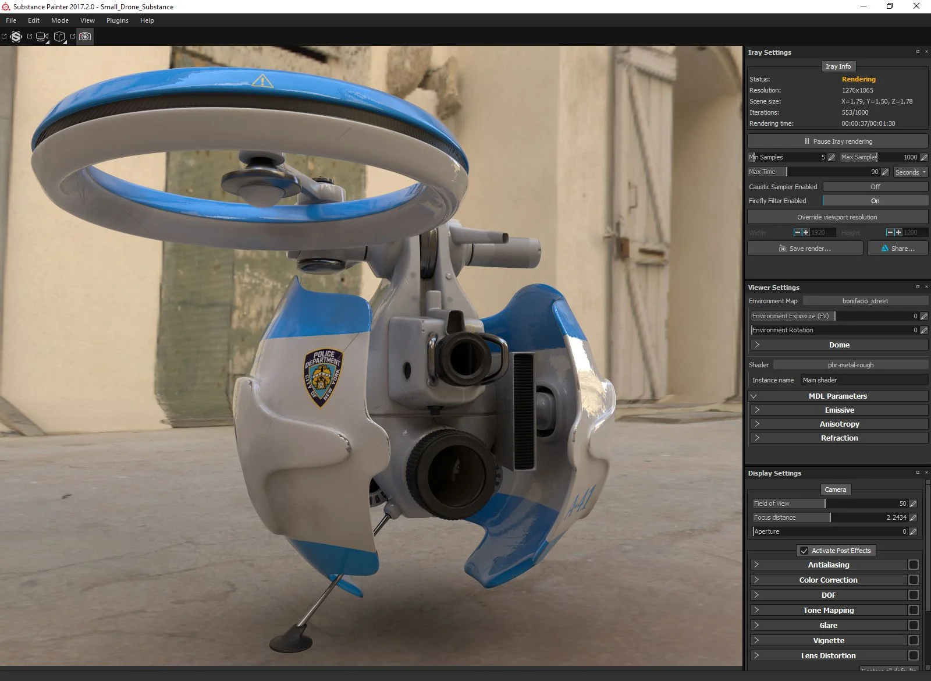Open the Seconds time unit dropdown
This screenshot has width=931, height=681.
(x=911, y=172)
